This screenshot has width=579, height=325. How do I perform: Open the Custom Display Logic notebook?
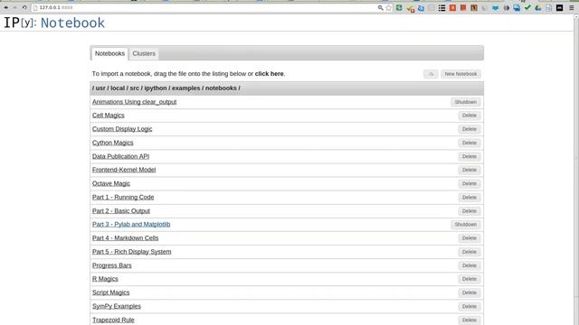(x=122, y=129)
